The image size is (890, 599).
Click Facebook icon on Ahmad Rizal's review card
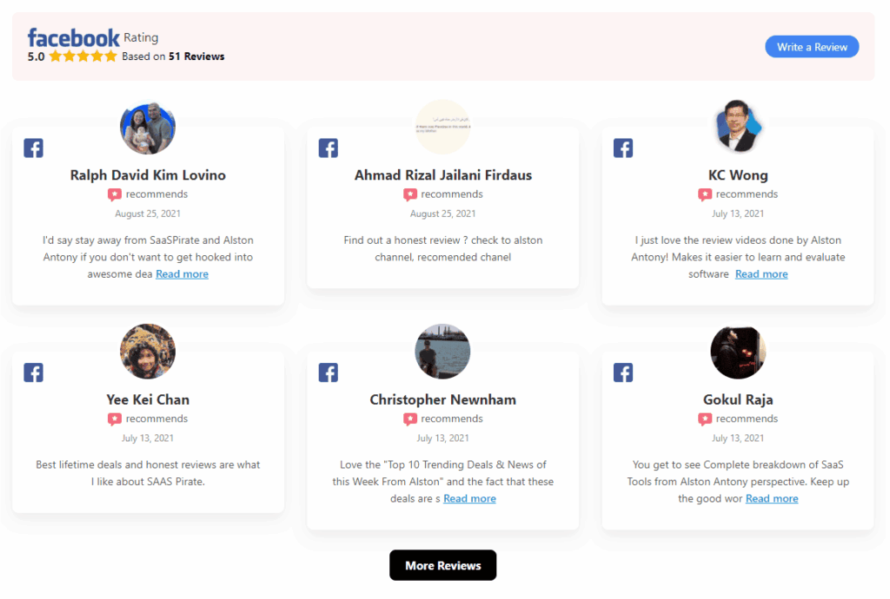(329, 148)
